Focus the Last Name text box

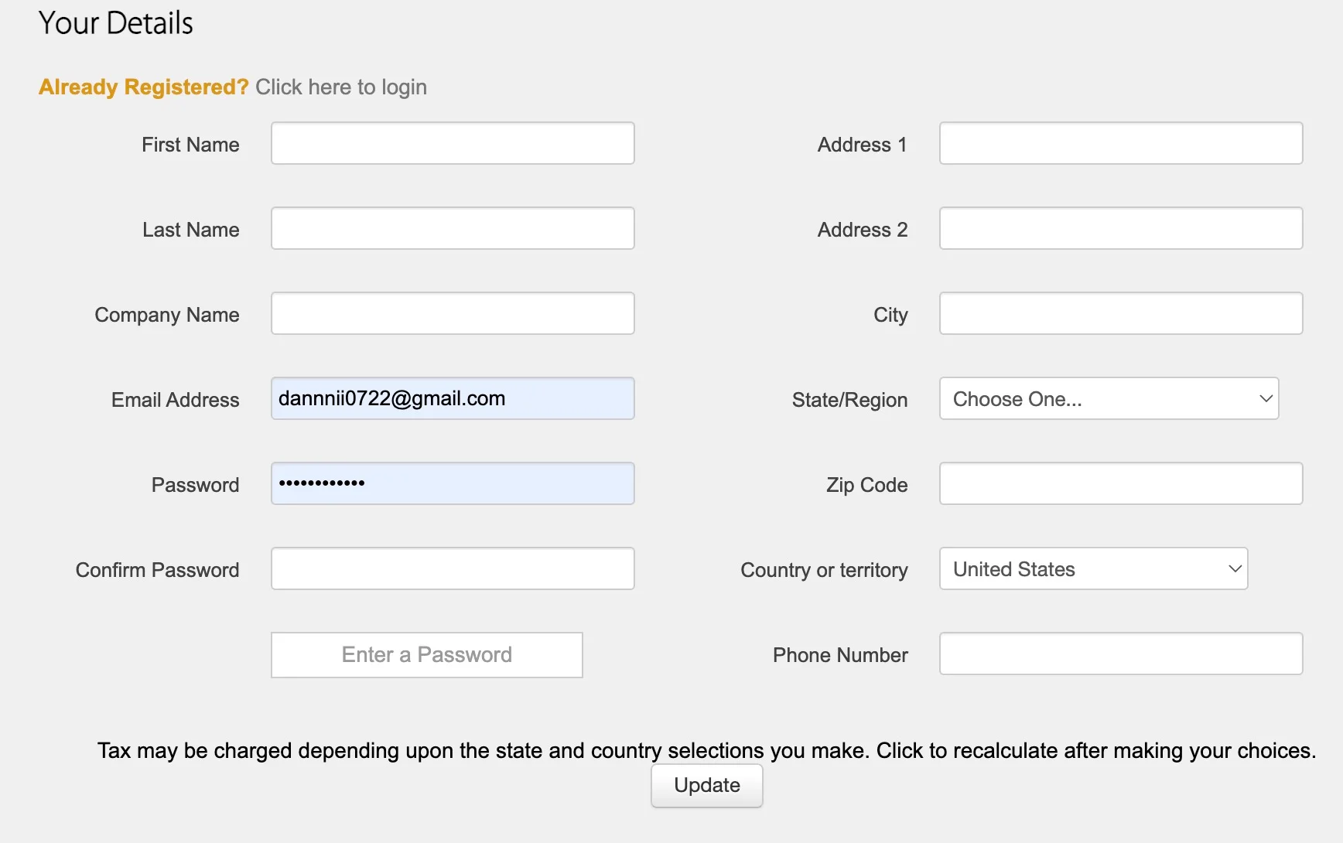point(453,228)
